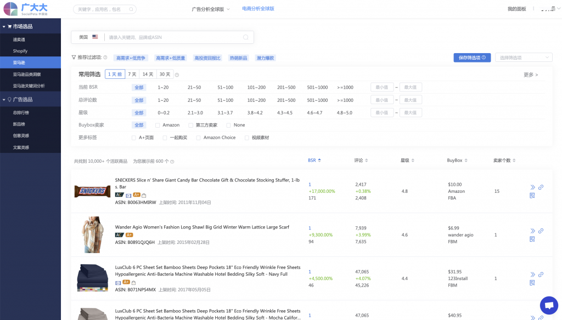
Task: Enable the 一起购买 tag checkbox
Action: pos(165,138)
